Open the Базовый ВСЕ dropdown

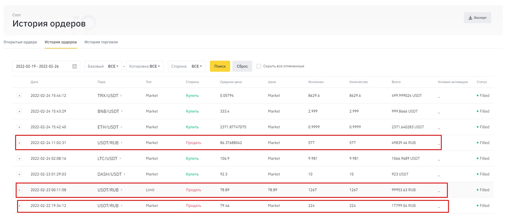tap(103, 66)
